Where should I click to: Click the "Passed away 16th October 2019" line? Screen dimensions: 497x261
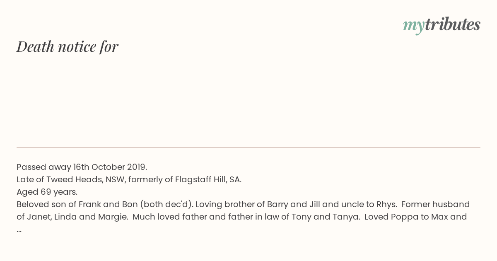click(x=82, y=167)
